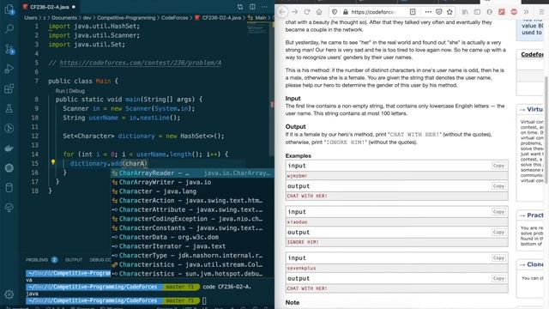Expand the Documents breadcrumb
This screenshot has height=309, width=549.
point(64,17)
